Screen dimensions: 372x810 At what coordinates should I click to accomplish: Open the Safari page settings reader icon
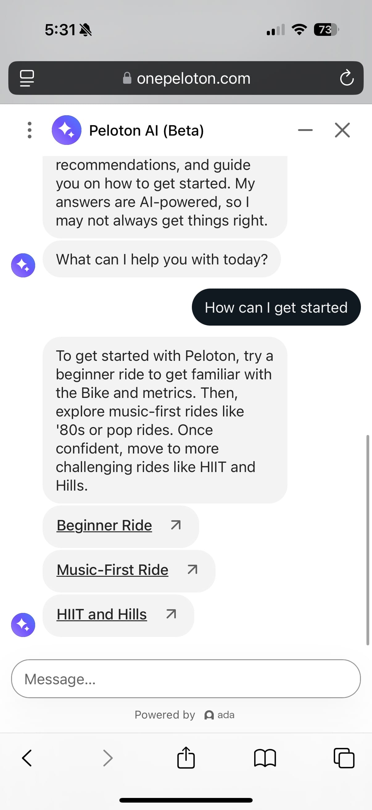27,78
